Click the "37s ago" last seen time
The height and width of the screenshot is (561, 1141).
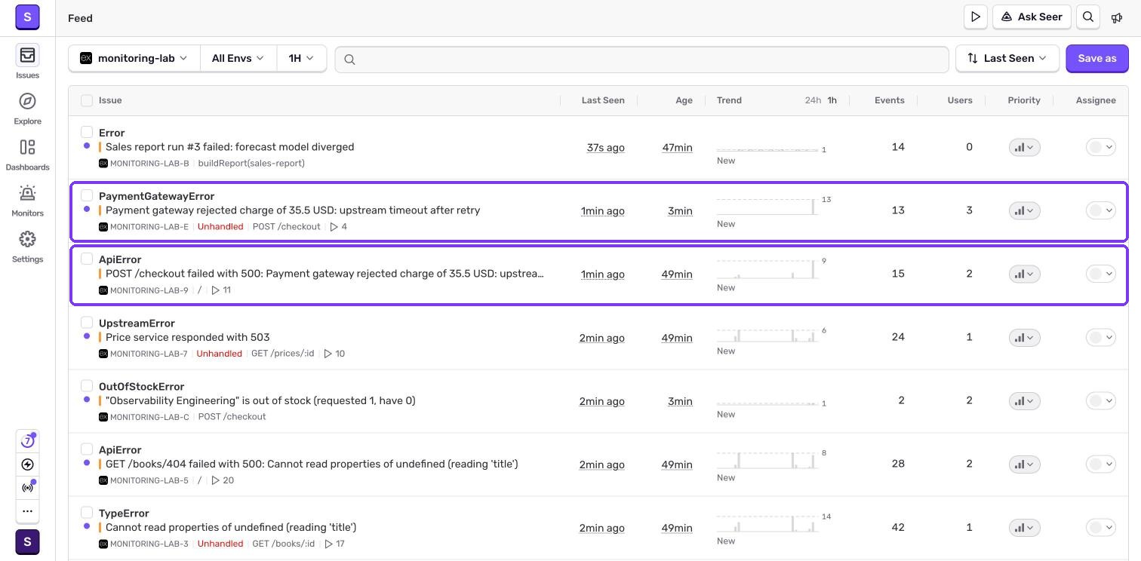(605, 148)
